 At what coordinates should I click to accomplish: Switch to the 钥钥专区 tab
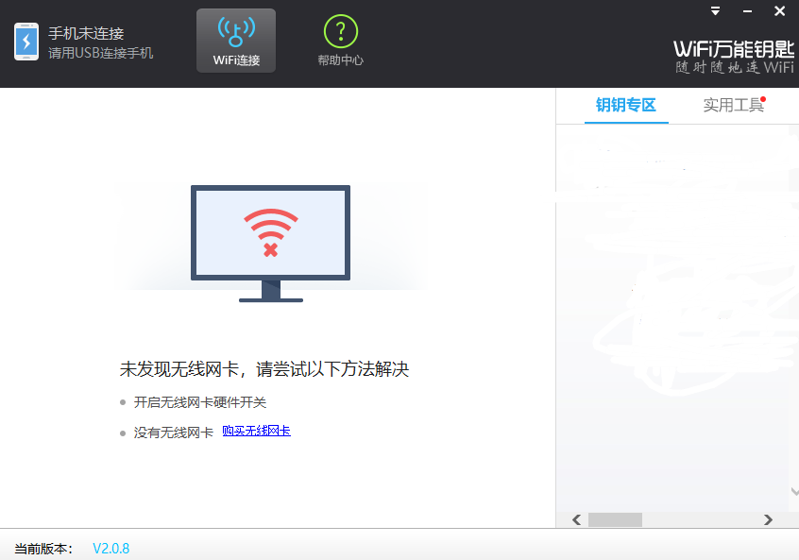tap(626, 106)
